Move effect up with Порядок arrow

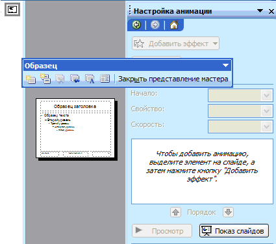point(175,212)
